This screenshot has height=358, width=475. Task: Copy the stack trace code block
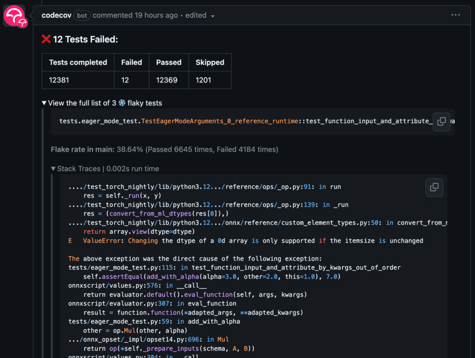coord(434,187)
